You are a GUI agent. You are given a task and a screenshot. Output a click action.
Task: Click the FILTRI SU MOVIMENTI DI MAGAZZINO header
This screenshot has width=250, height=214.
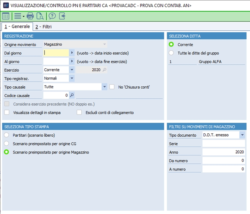coord(207,127)
